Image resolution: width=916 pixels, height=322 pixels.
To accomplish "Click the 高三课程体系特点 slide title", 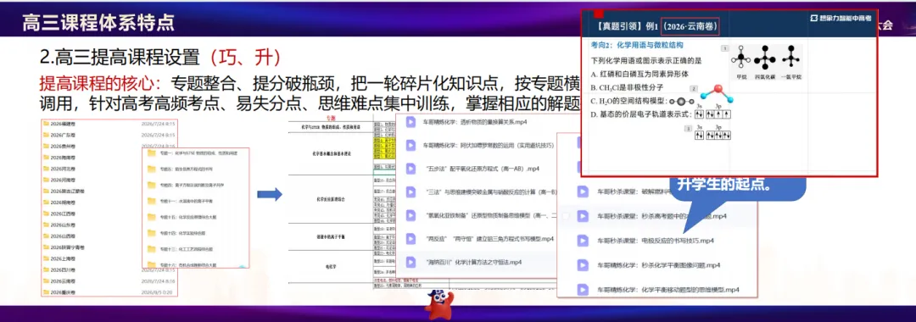I will click(x=98, y=24).
